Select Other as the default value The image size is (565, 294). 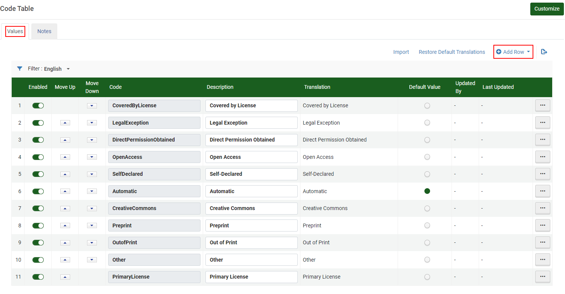click(x=427, y=260)
